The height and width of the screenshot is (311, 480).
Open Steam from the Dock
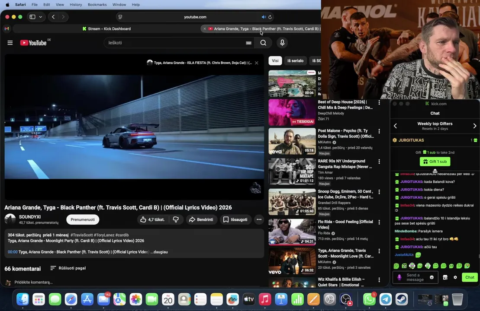[x=402, y=299]
